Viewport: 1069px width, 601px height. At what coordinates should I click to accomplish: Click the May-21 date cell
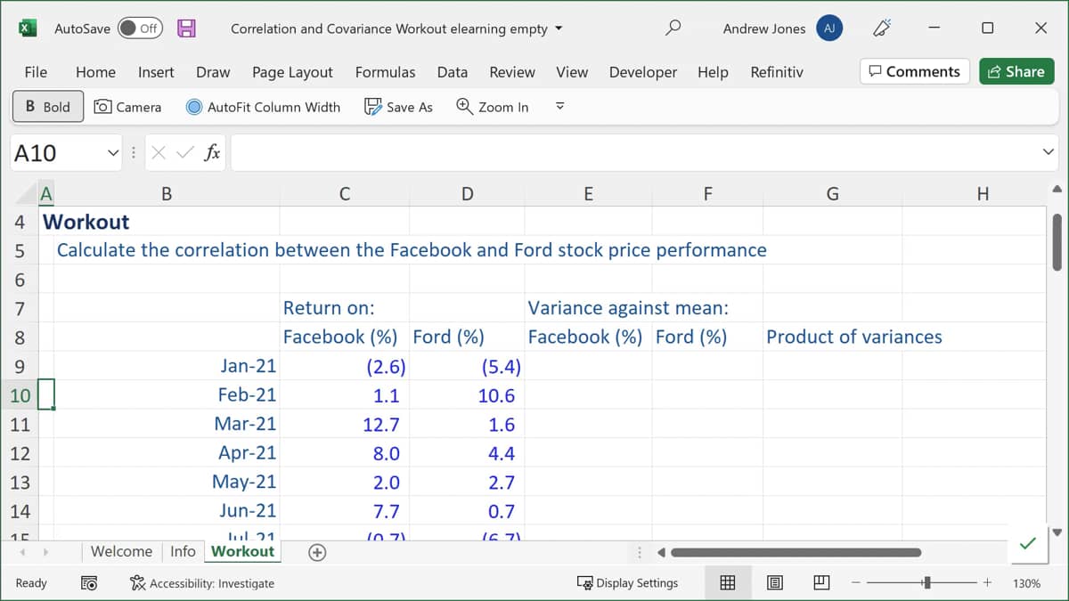(167, 483)
